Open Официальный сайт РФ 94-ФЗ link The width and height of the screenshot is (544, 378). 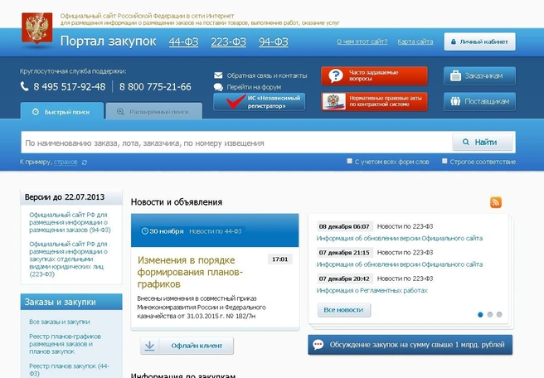[x=70, y=222]
